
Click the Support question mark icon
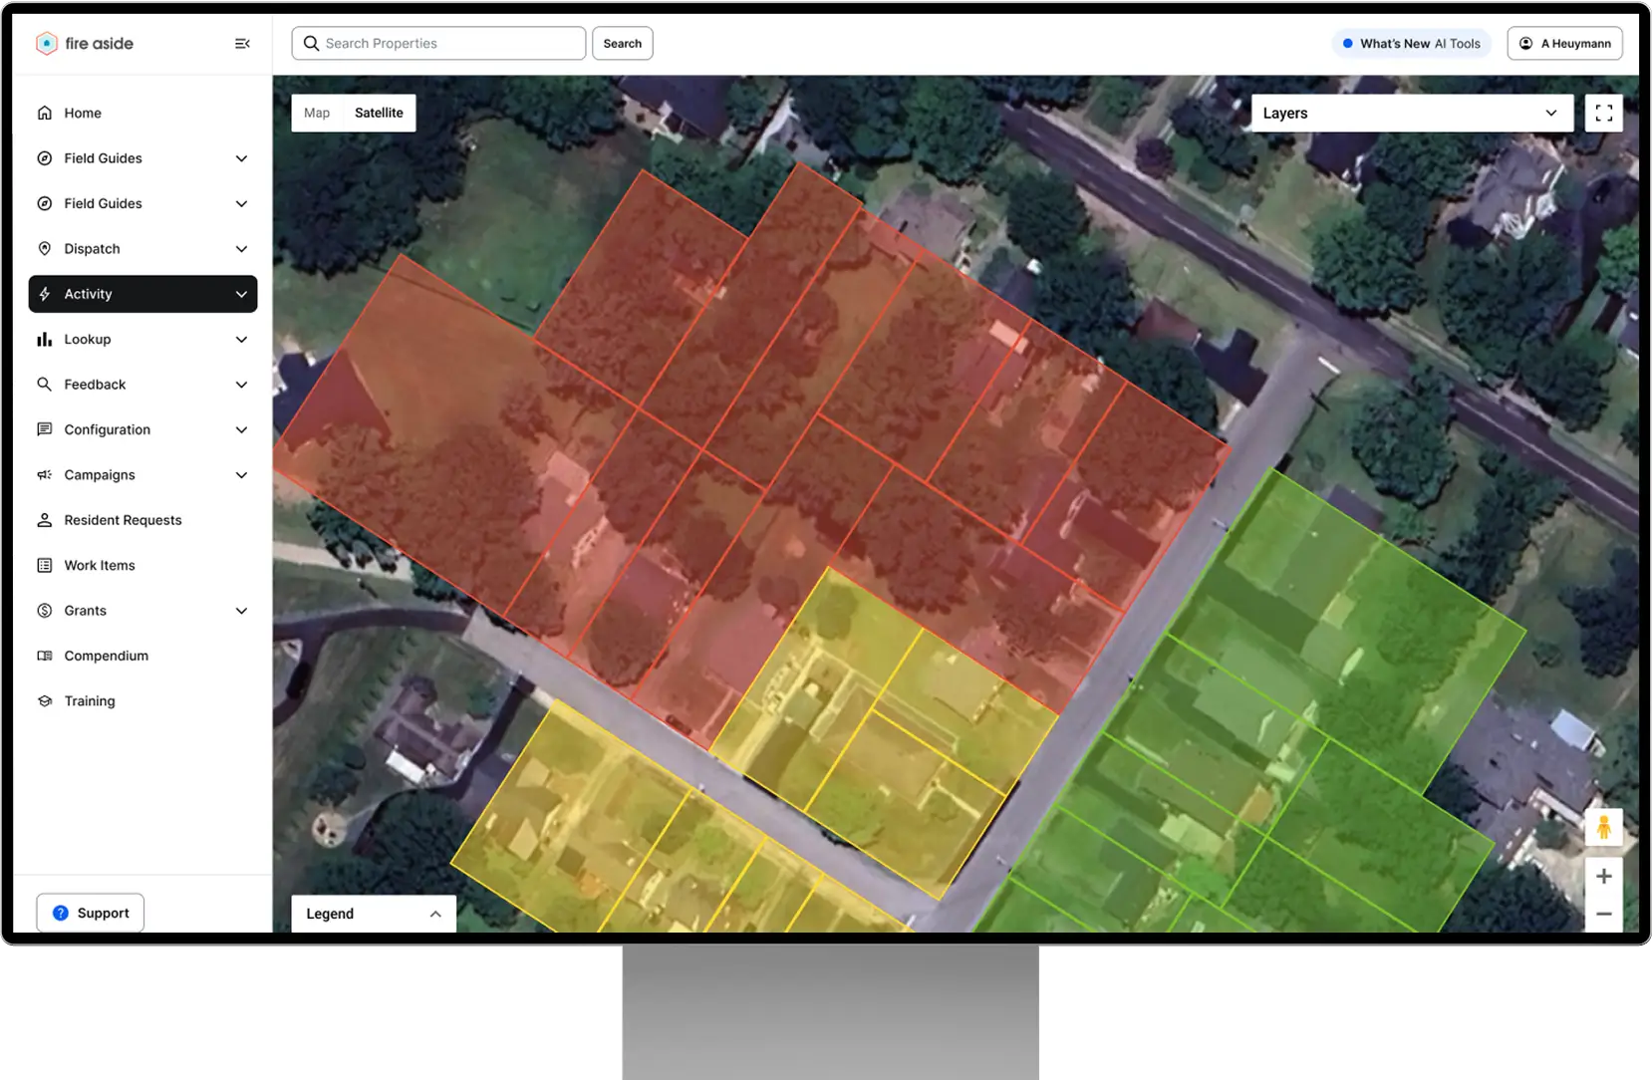[61, 913]
